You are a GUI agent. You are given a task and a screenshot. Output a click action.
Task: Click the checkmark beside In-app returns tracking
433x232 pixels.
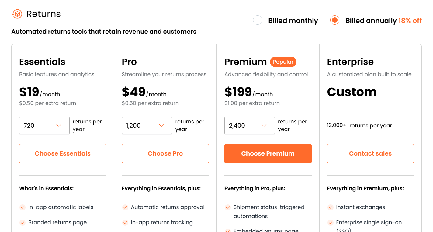pyautogui.click(x=125, y=222)
